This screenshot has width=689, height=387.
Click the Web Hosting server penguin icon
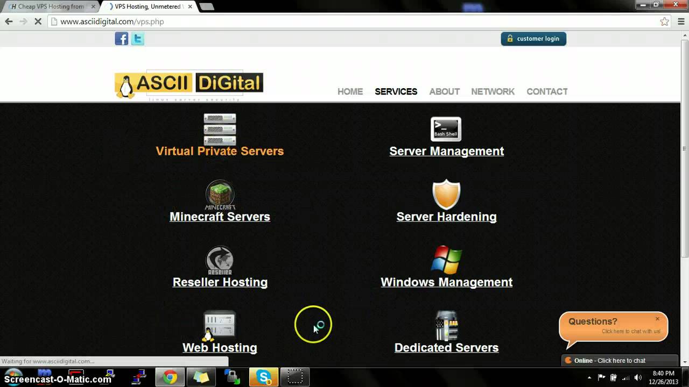[x=219, y=326]
